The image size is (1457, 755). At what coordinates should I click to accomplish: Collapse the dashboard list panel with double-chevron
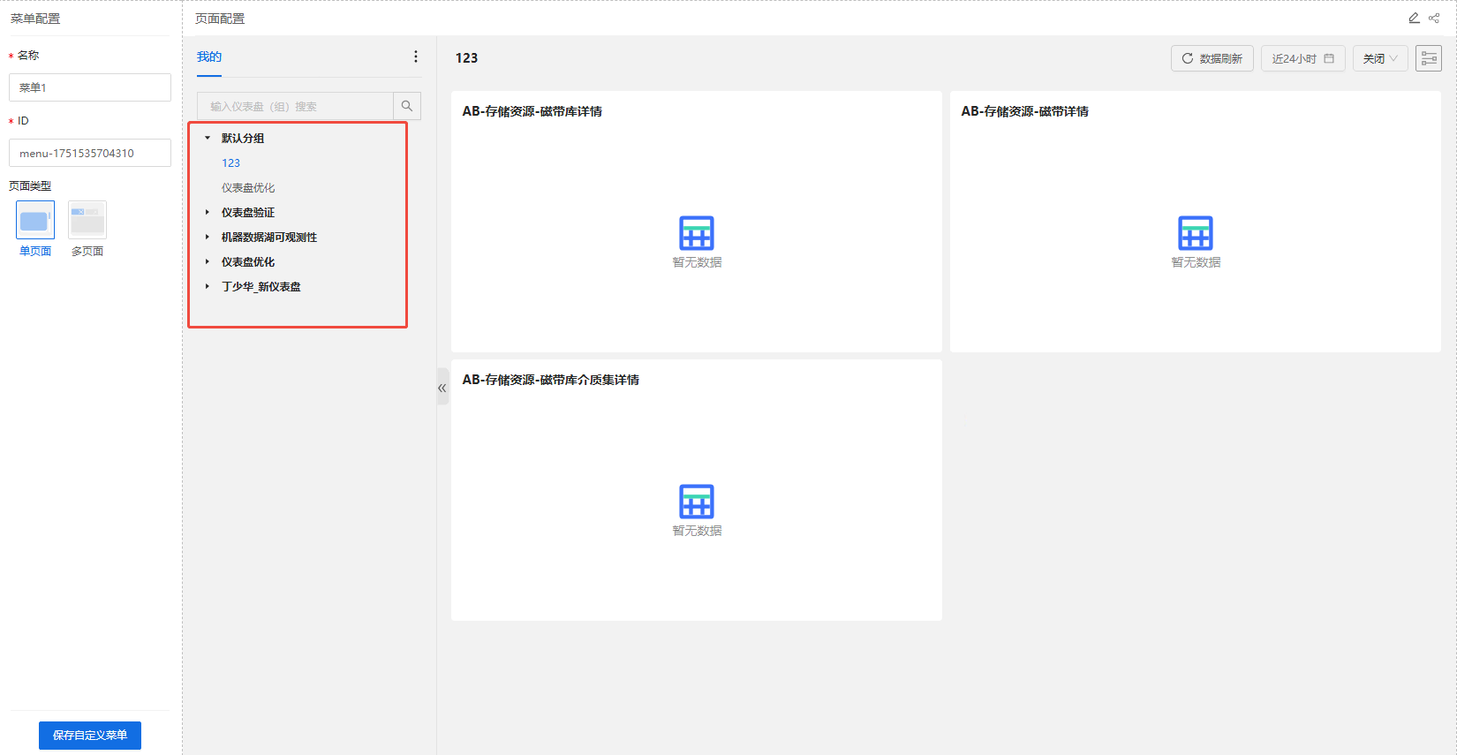pyautogui.click(x=442, y=388)
